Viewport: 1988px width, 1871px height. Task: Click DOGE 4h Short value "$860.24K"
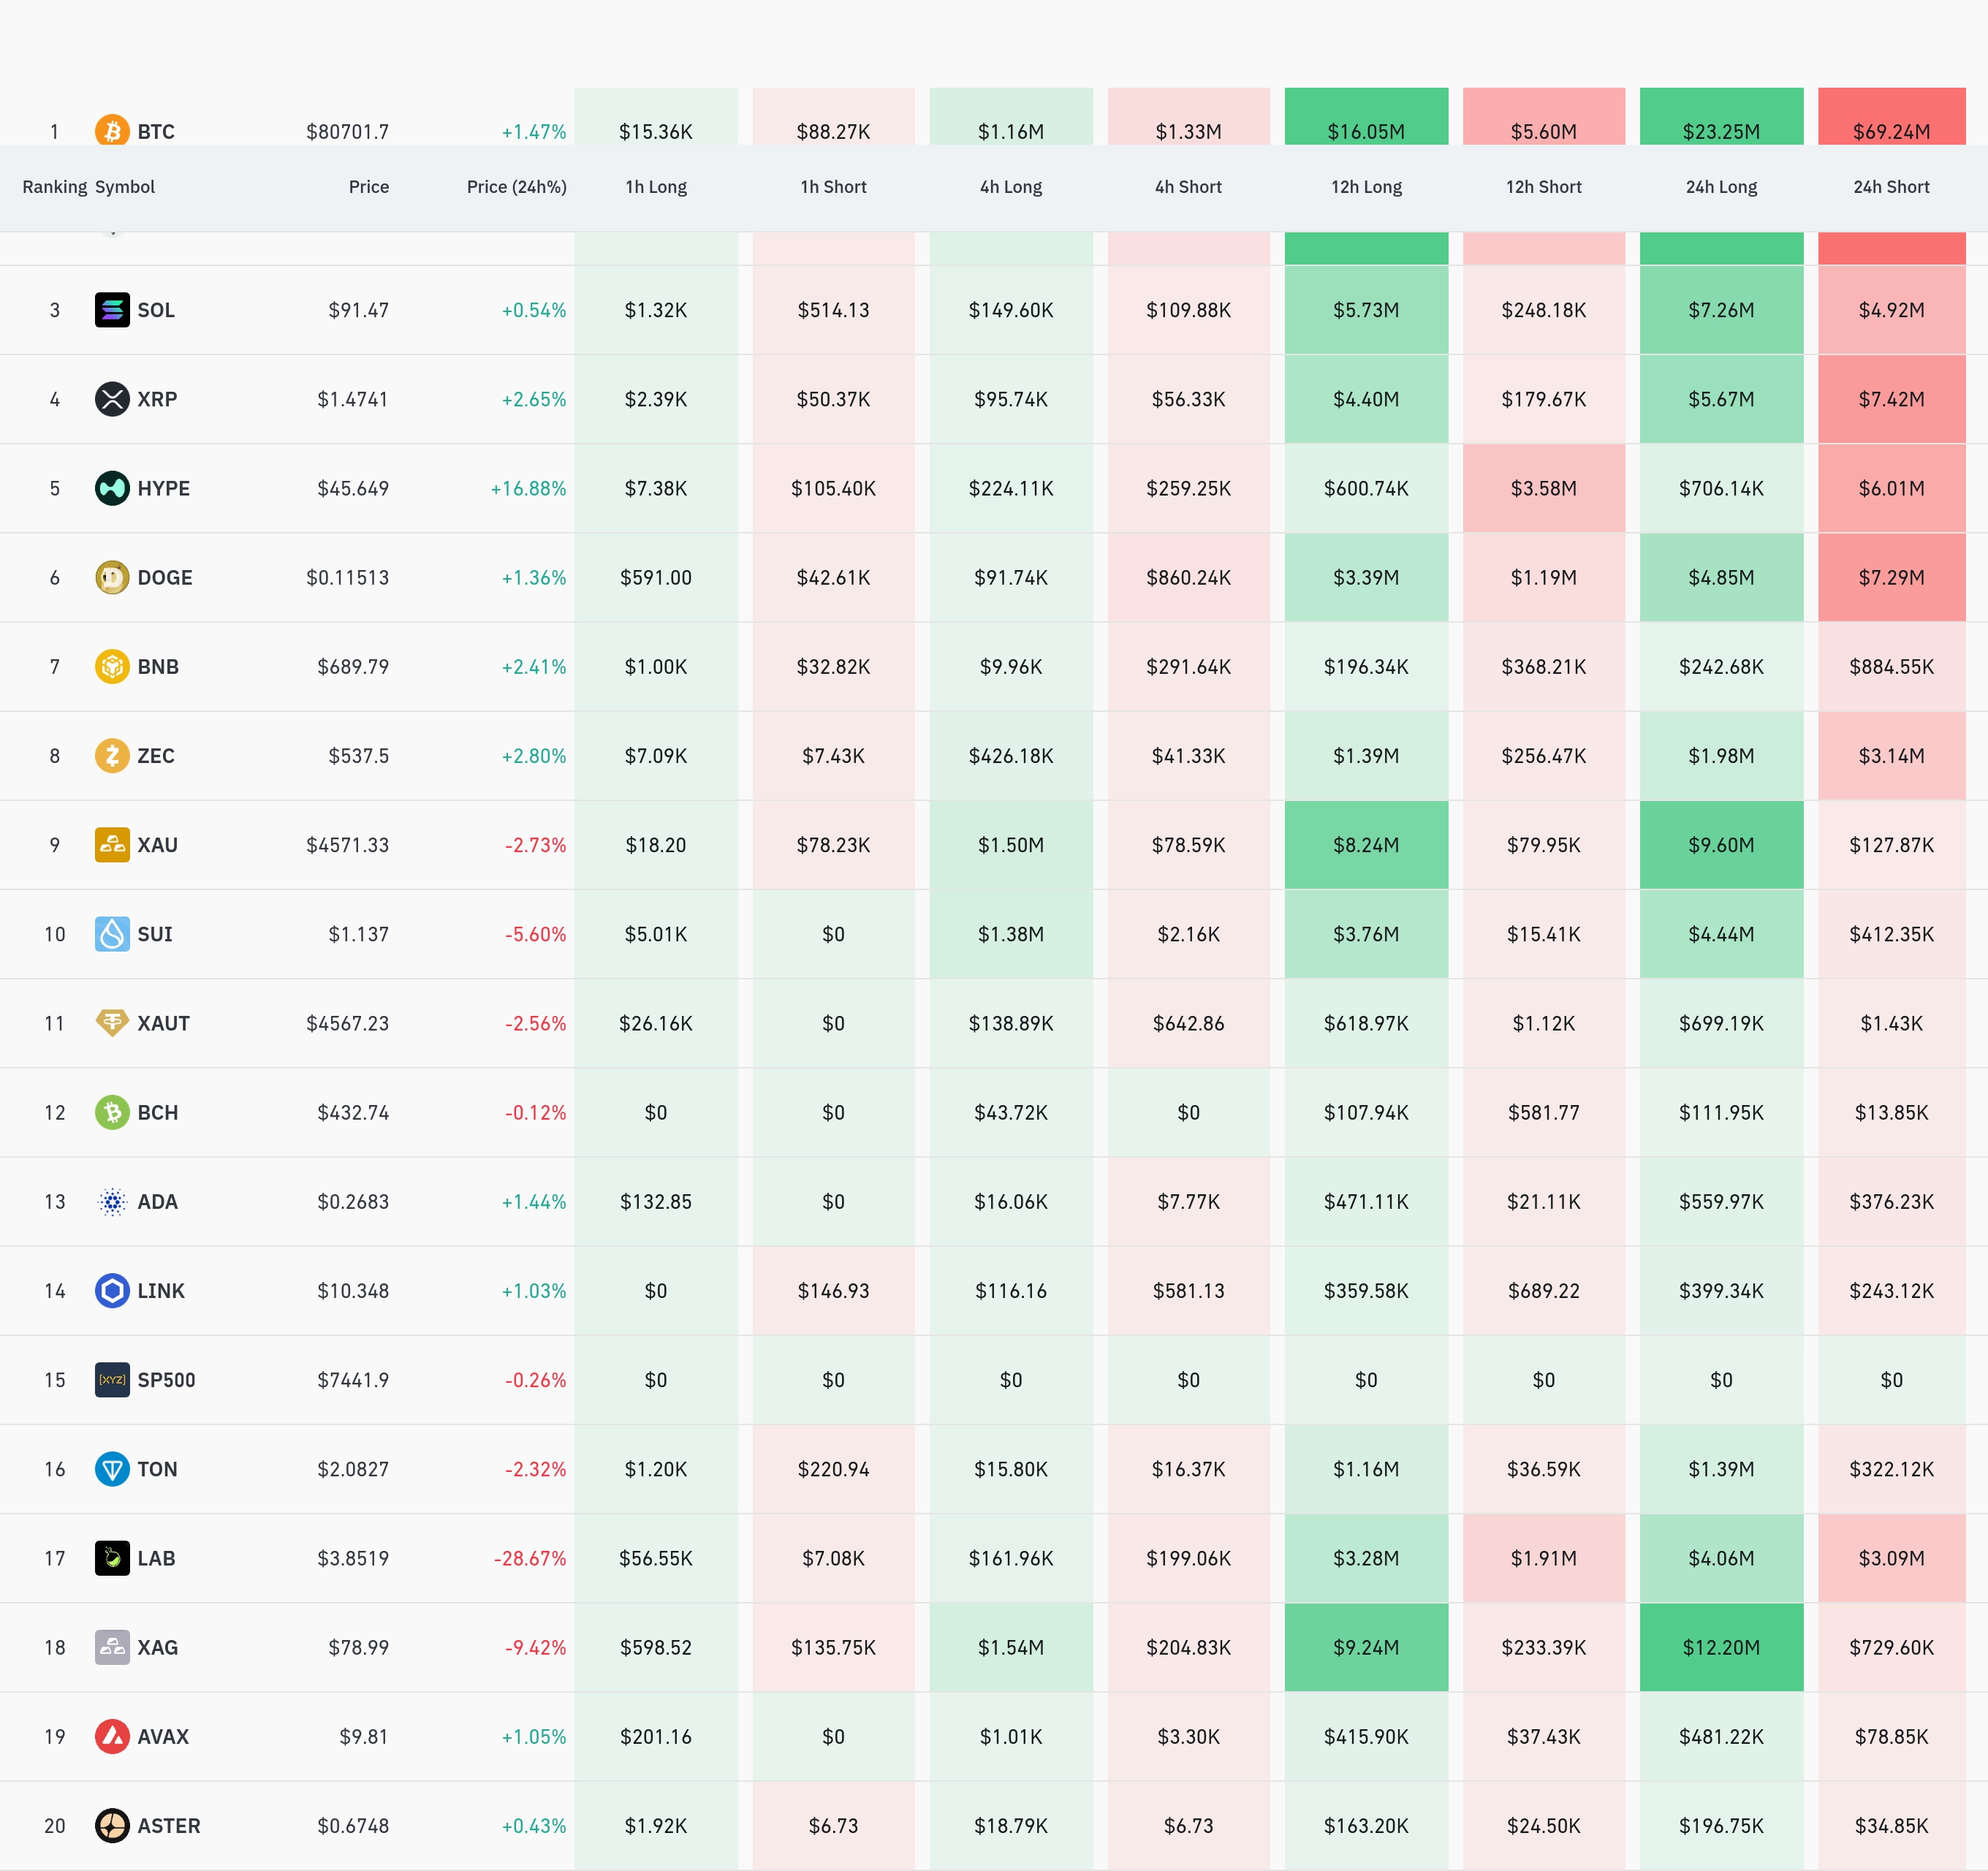(1188, 577)
